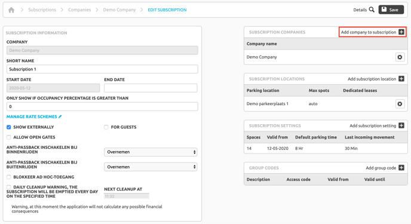Open the Subscriptions breadcrumb
411x224 pixels.
42,10
